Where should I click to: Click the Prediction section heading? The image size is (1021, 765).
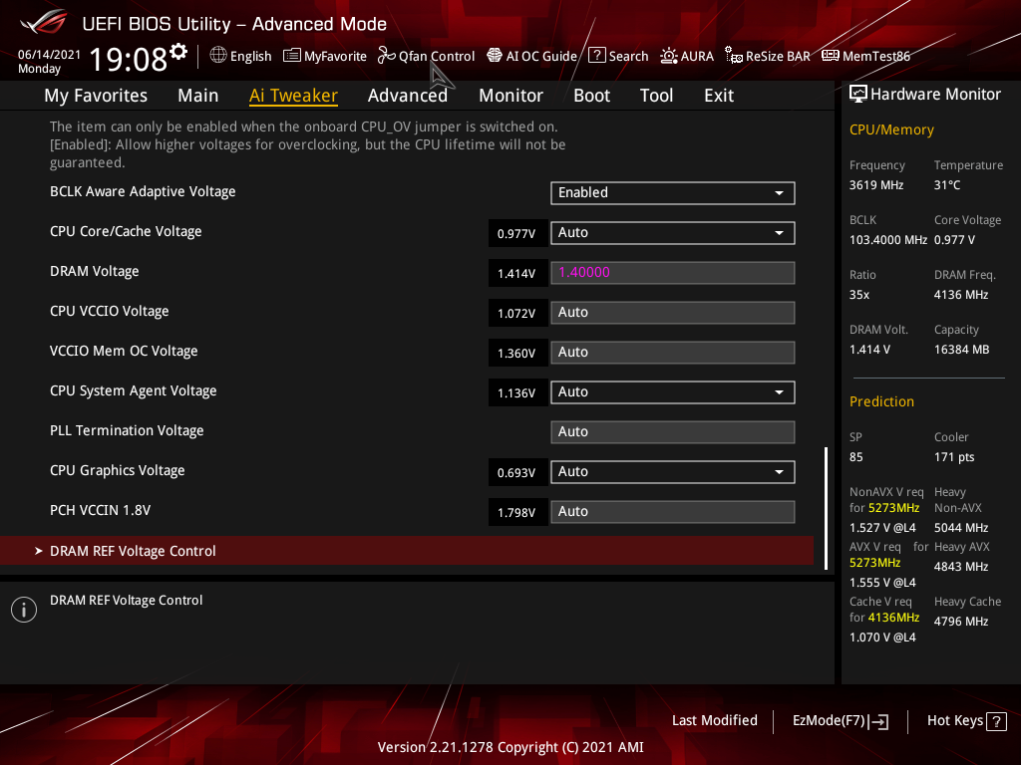tap(881, 401)
